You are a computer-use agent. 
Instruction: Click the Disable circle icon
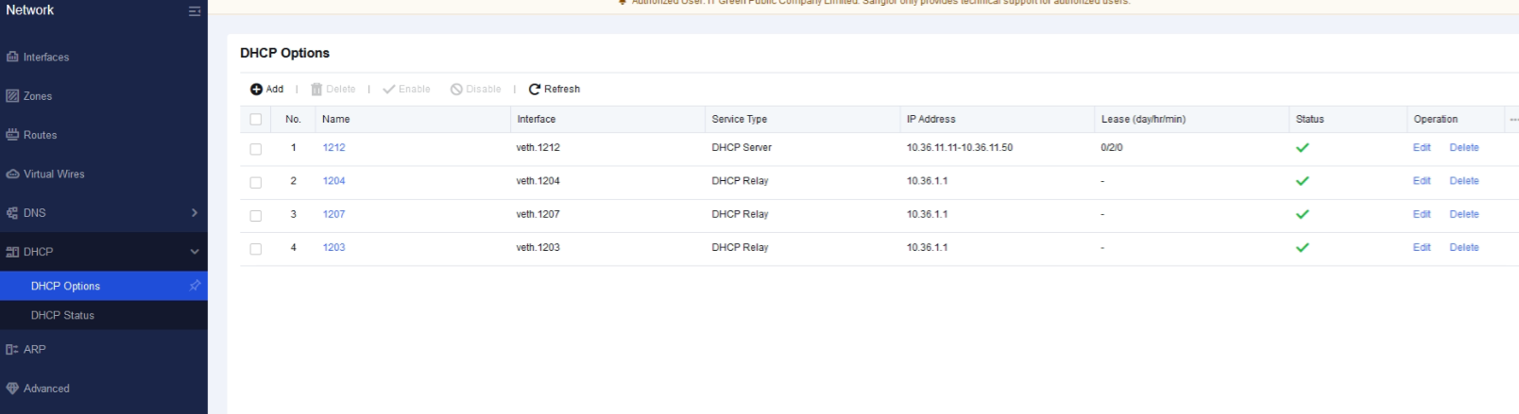[456, 89]
